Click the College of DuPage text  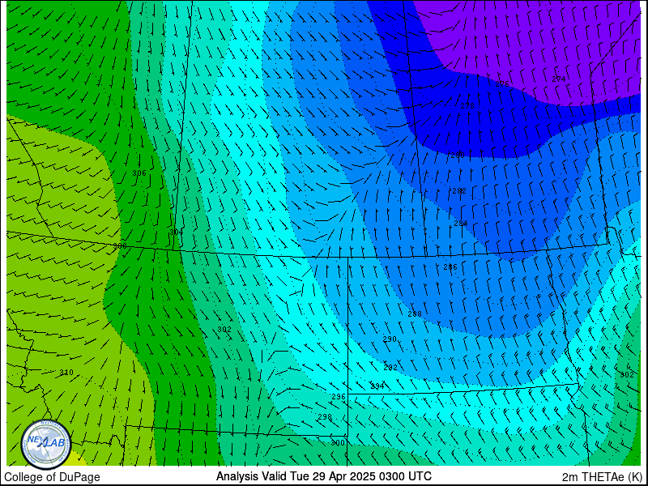click(52, 477)
